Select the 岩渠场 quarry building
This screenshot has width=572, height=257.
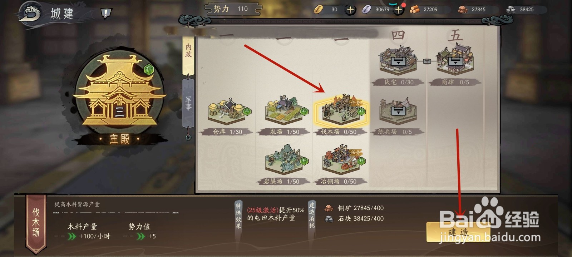point(285,160)
